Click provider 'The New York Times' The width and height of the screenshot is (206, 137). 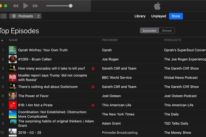(x=118, y=114)
